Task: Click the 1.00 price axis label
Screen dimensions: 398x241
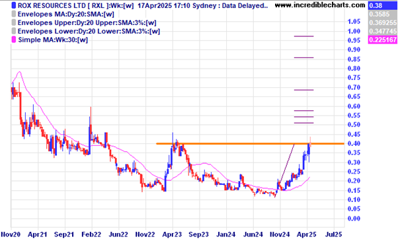Action: (354, 31)
